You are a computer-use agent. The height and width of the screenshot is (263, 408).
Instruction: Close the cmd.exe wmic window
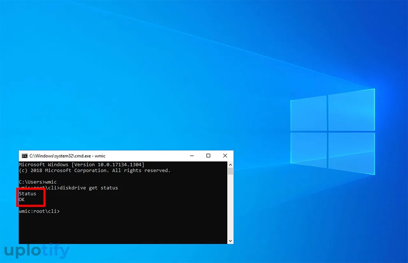pos(225,156)
